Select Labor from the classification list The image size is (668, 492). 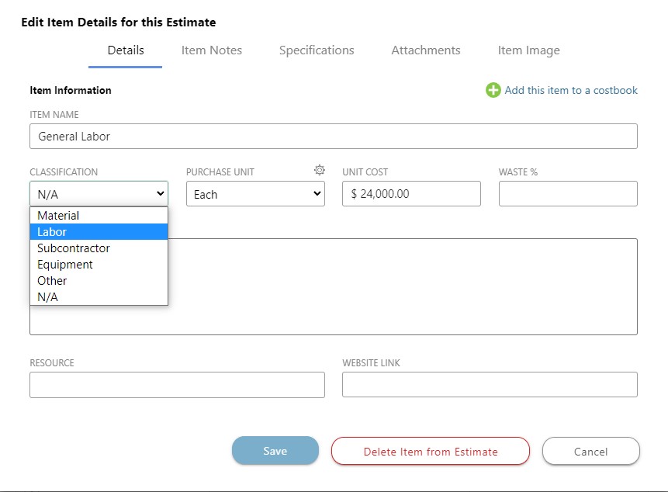pyautogui.click(x=52, y=231)
